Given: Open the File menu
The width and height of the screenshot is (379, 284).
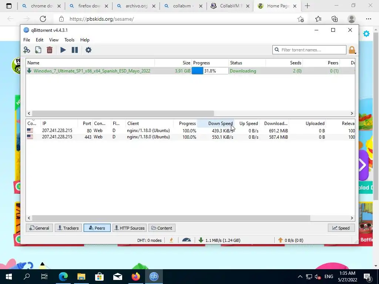Looking at the screenshot, I should point(27,40).
